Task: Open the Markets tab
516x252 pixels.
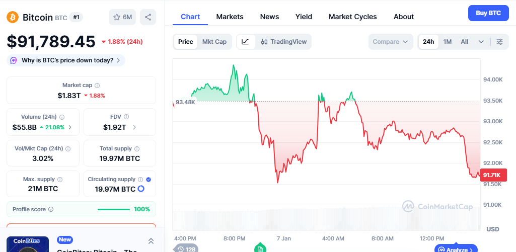Action: click(230, 17)
